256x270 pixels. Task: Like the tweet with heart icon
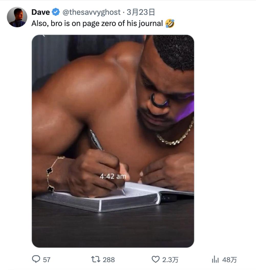click(155, 260)
